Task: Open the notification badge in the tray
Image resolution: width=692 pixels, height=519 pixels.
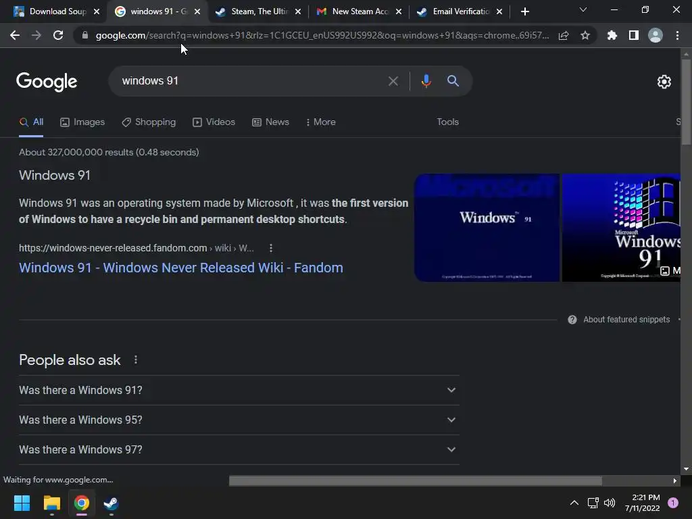Action: tap(673, 503)
